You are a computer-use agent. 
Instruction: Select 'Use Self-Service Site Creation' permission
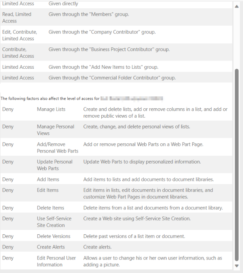pos(54,222)
